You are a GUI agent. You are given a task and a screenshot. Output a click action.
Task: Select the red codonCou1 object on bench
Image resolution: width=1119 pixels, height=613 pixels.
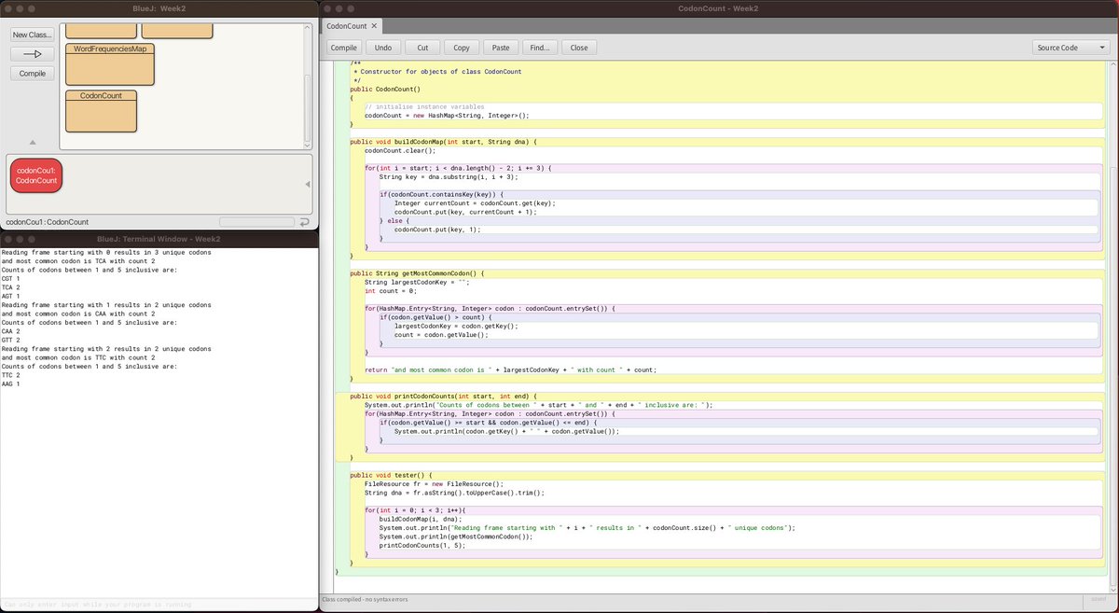point(36,175)
